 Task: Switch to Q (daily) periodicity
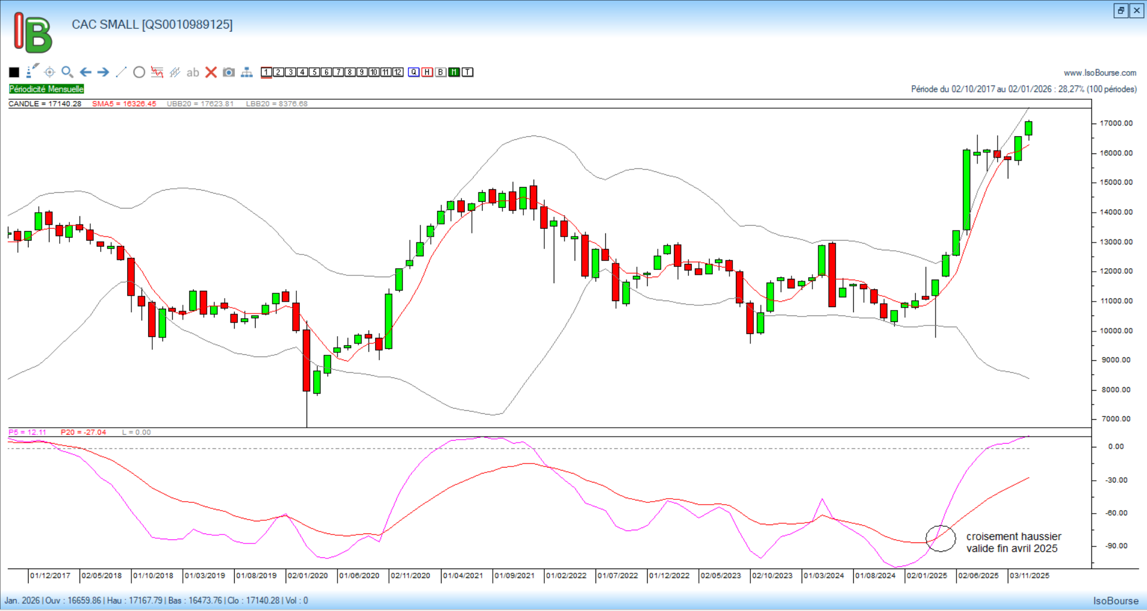(414, 72)
